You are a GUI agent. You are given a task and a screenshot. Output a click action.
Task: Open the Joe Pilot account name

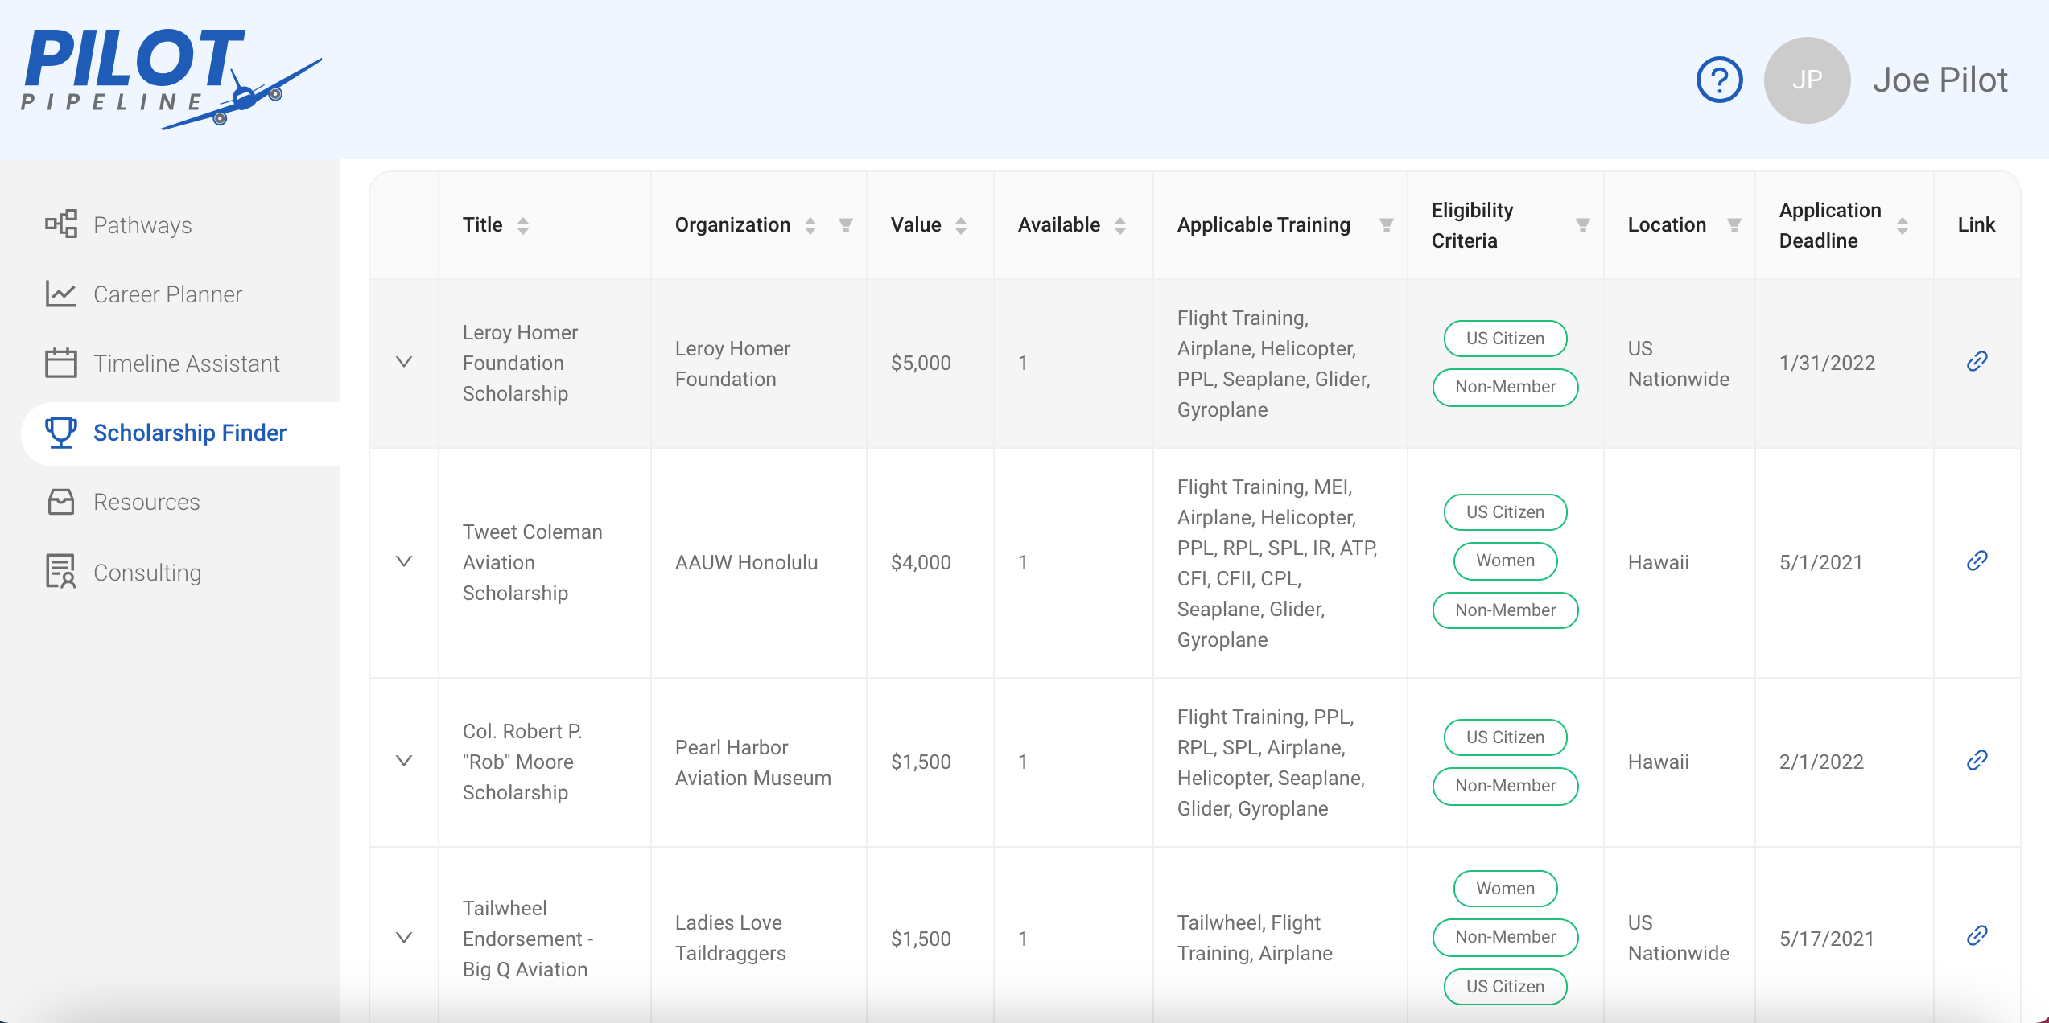tap(1940, 80)
